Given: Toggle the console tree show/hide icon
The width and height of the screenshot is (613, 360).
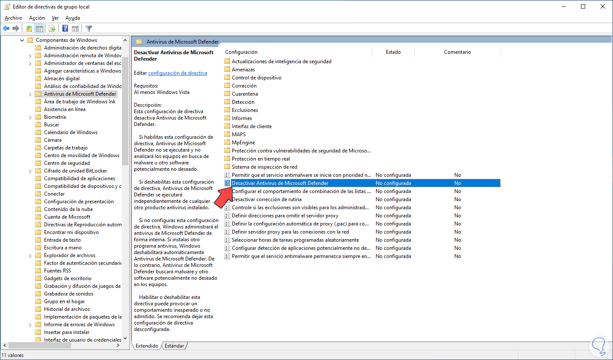Looking at the screenshot, I should point(39,29).
